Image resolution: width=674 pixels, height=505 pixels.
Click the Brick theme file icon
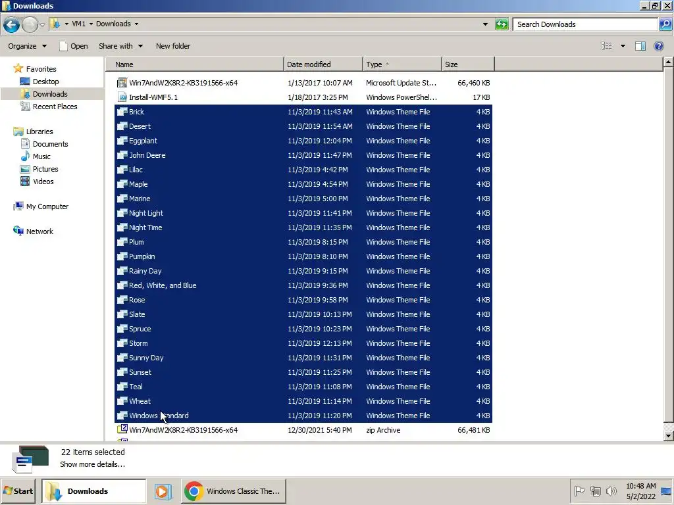pos(122,112)
